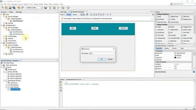The width and height of the screenshot is (196, 110).
Task: Select Label in Swing Controls palette
Action: 158,27
